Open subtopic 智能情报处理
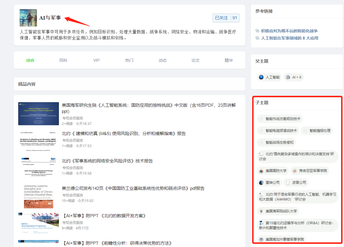Screen dimensions: 344x247 point(317,131)
